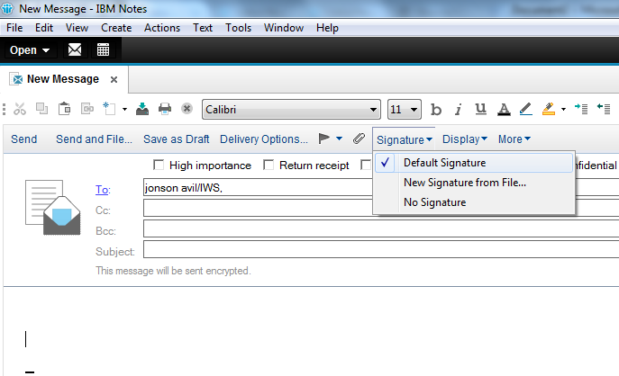
Task: Open Calendar via the grid icon
Action: click(103, 49)
